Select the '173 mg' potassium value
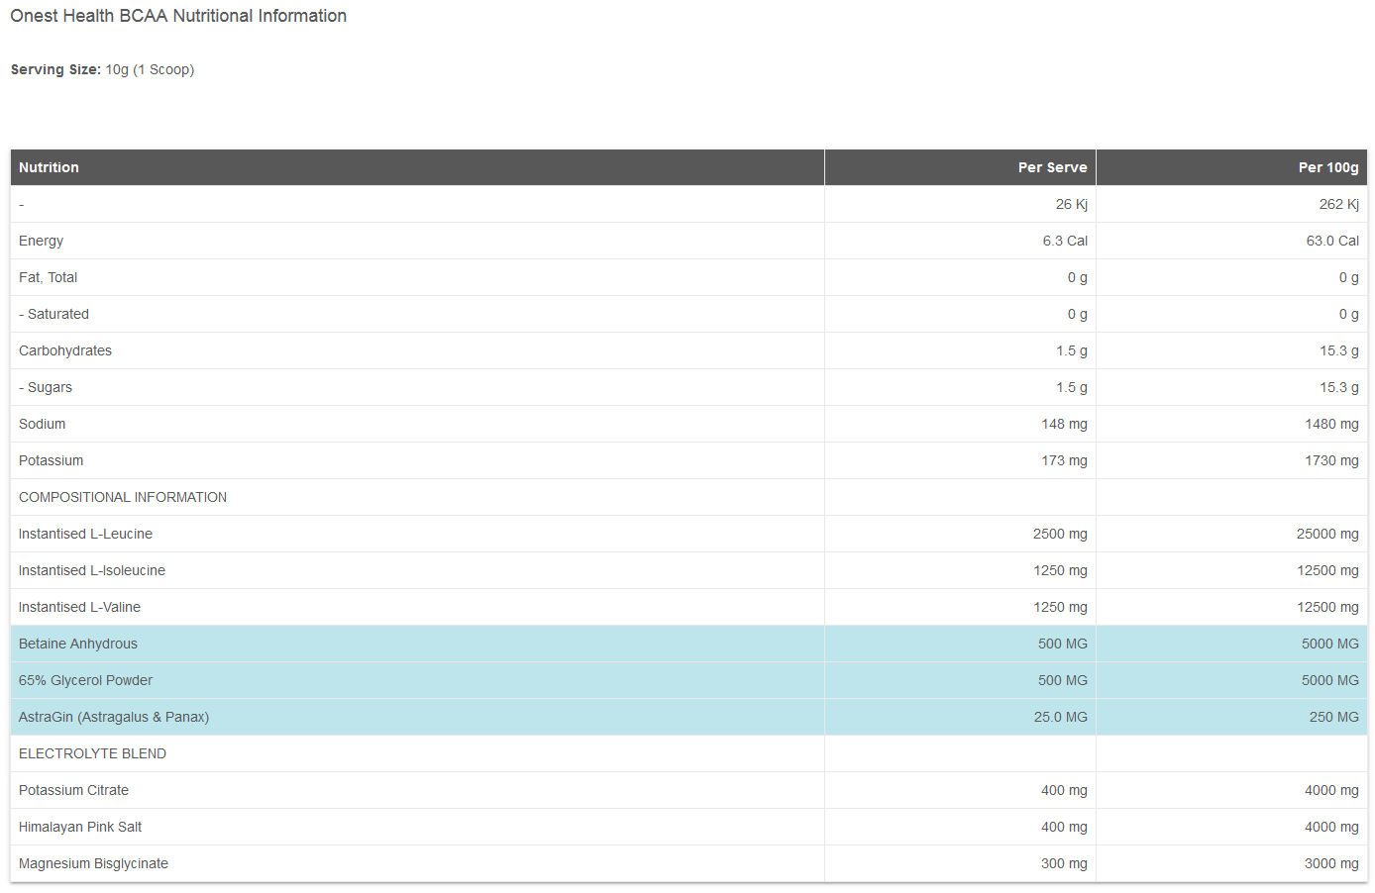Image resolution: width=1375 pixels, height=893 pixels. point(1064,460)
